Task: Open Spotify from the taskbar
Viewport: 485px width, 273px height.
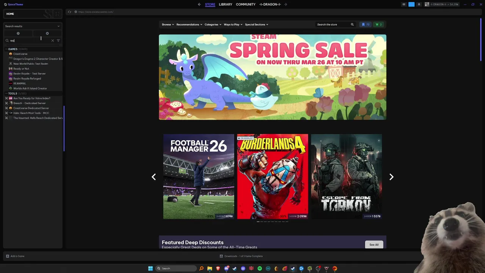Action: tap(260, 268)
